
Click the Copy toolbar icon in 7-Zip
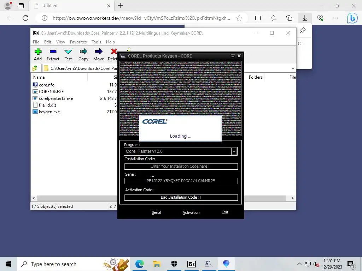(x=83, y=55)
